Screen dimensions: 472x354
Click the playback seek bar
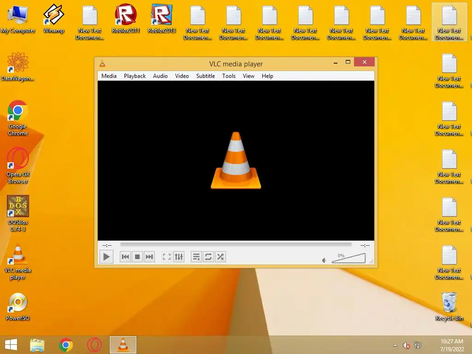coord(236,245)
